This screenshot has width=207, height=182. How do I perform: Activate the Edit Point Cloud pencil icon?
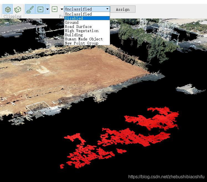point(30,9)
